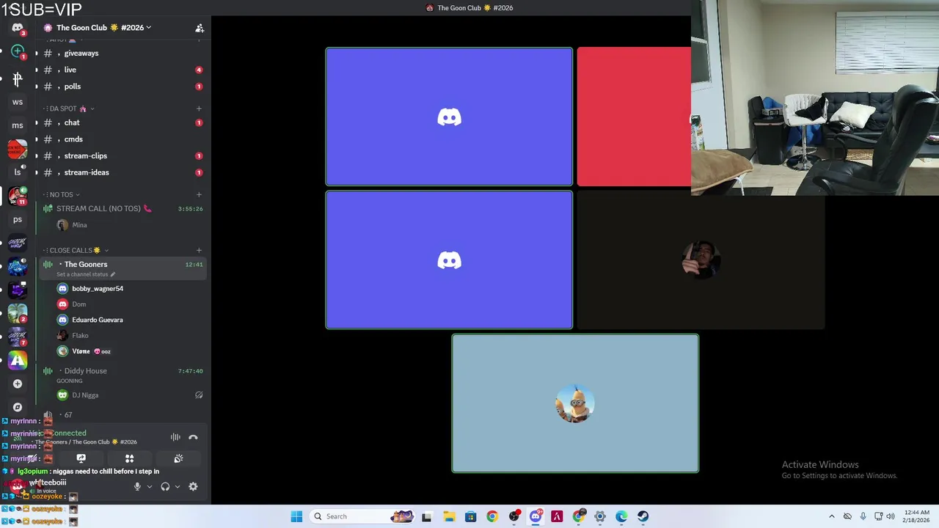The width and height of the screenshot is (939, 528).
Task: Share your screen in voice panel
Action: click(81, 458)
